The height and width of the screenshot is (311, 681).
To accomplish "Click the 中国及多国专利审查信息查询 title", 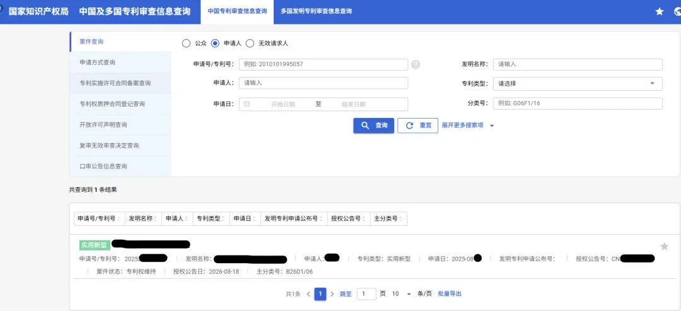I will pyautogui.click(x=135, y=12).
